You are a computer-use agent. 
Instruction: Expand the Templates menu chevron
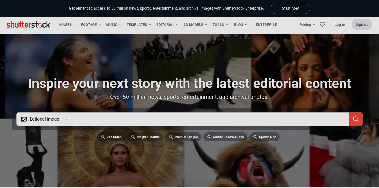[x=150, y=25]
